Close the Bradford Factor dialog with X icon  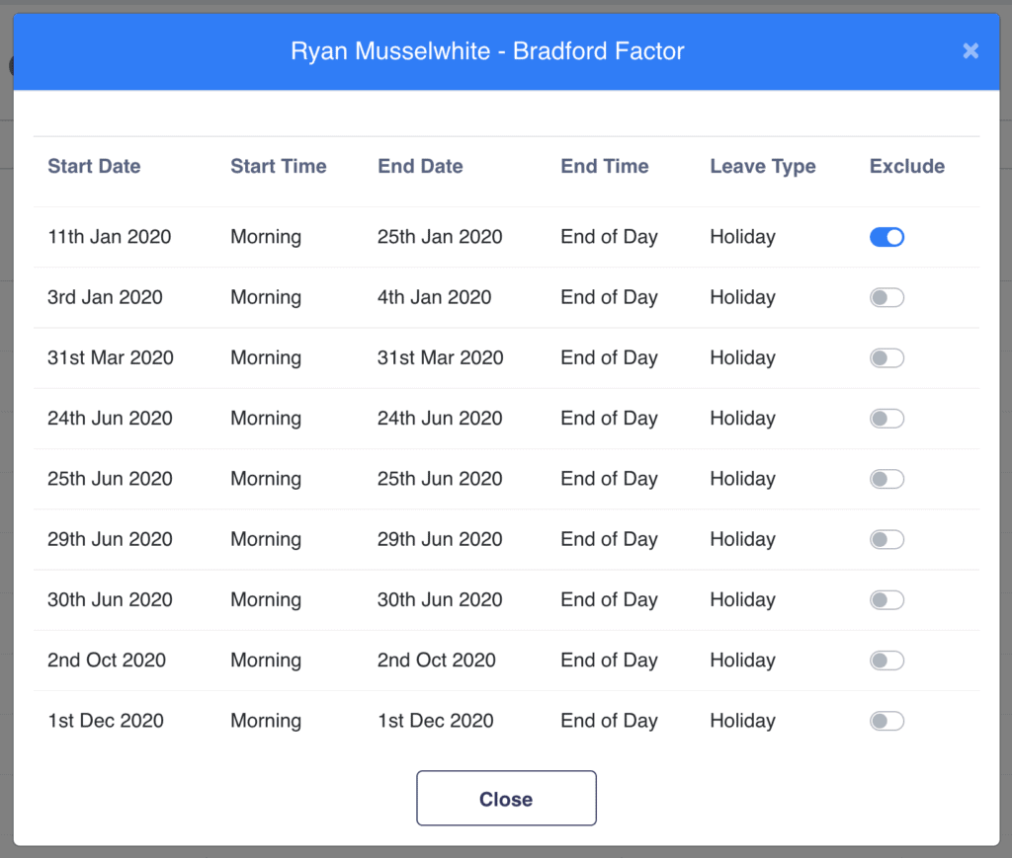coord(970,51)
